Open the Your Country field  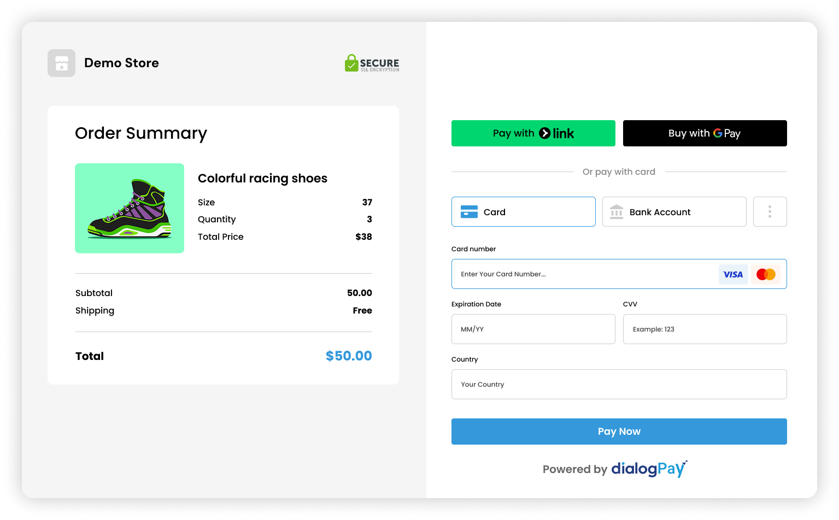[619, 385]
